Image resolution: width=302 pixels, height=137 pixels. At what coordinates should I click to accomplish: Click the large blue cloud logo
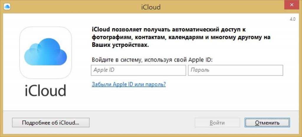pos(45,52)
